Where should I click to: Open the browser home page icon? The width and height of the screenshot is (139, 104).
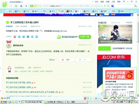pos(21,6)
